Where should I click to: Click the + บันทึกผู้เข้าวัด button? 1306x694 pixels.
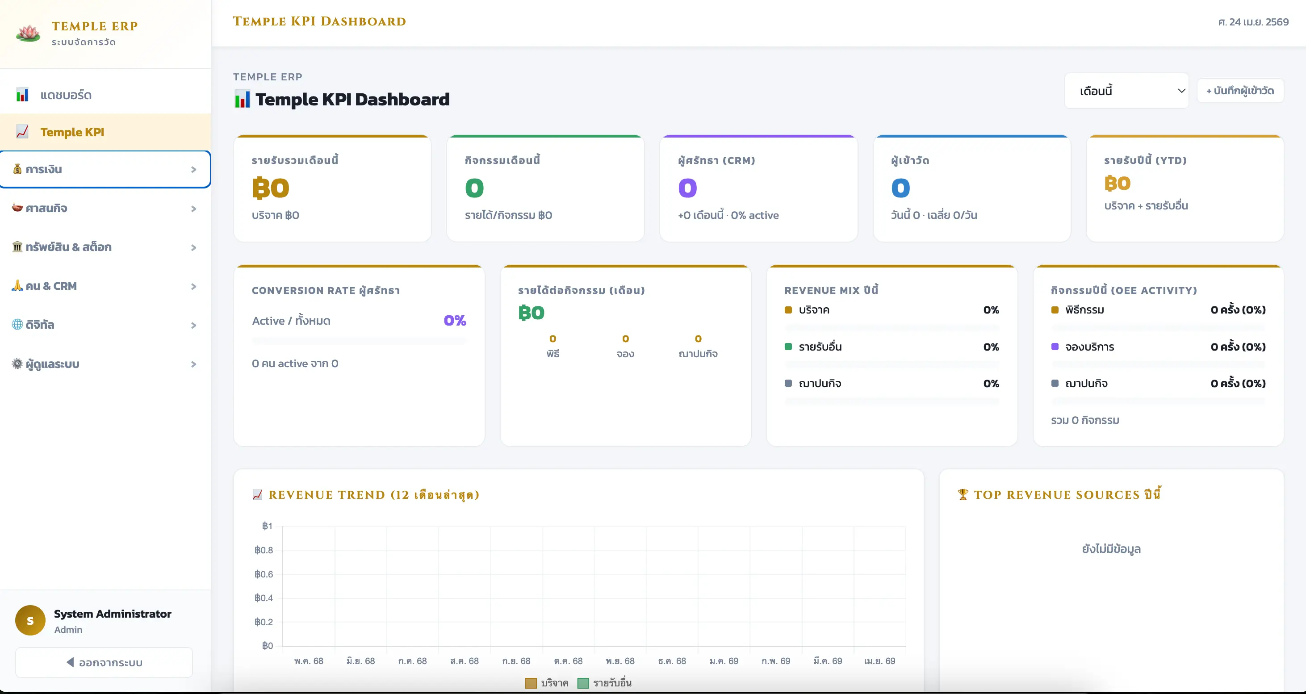tap(1240, 91)
